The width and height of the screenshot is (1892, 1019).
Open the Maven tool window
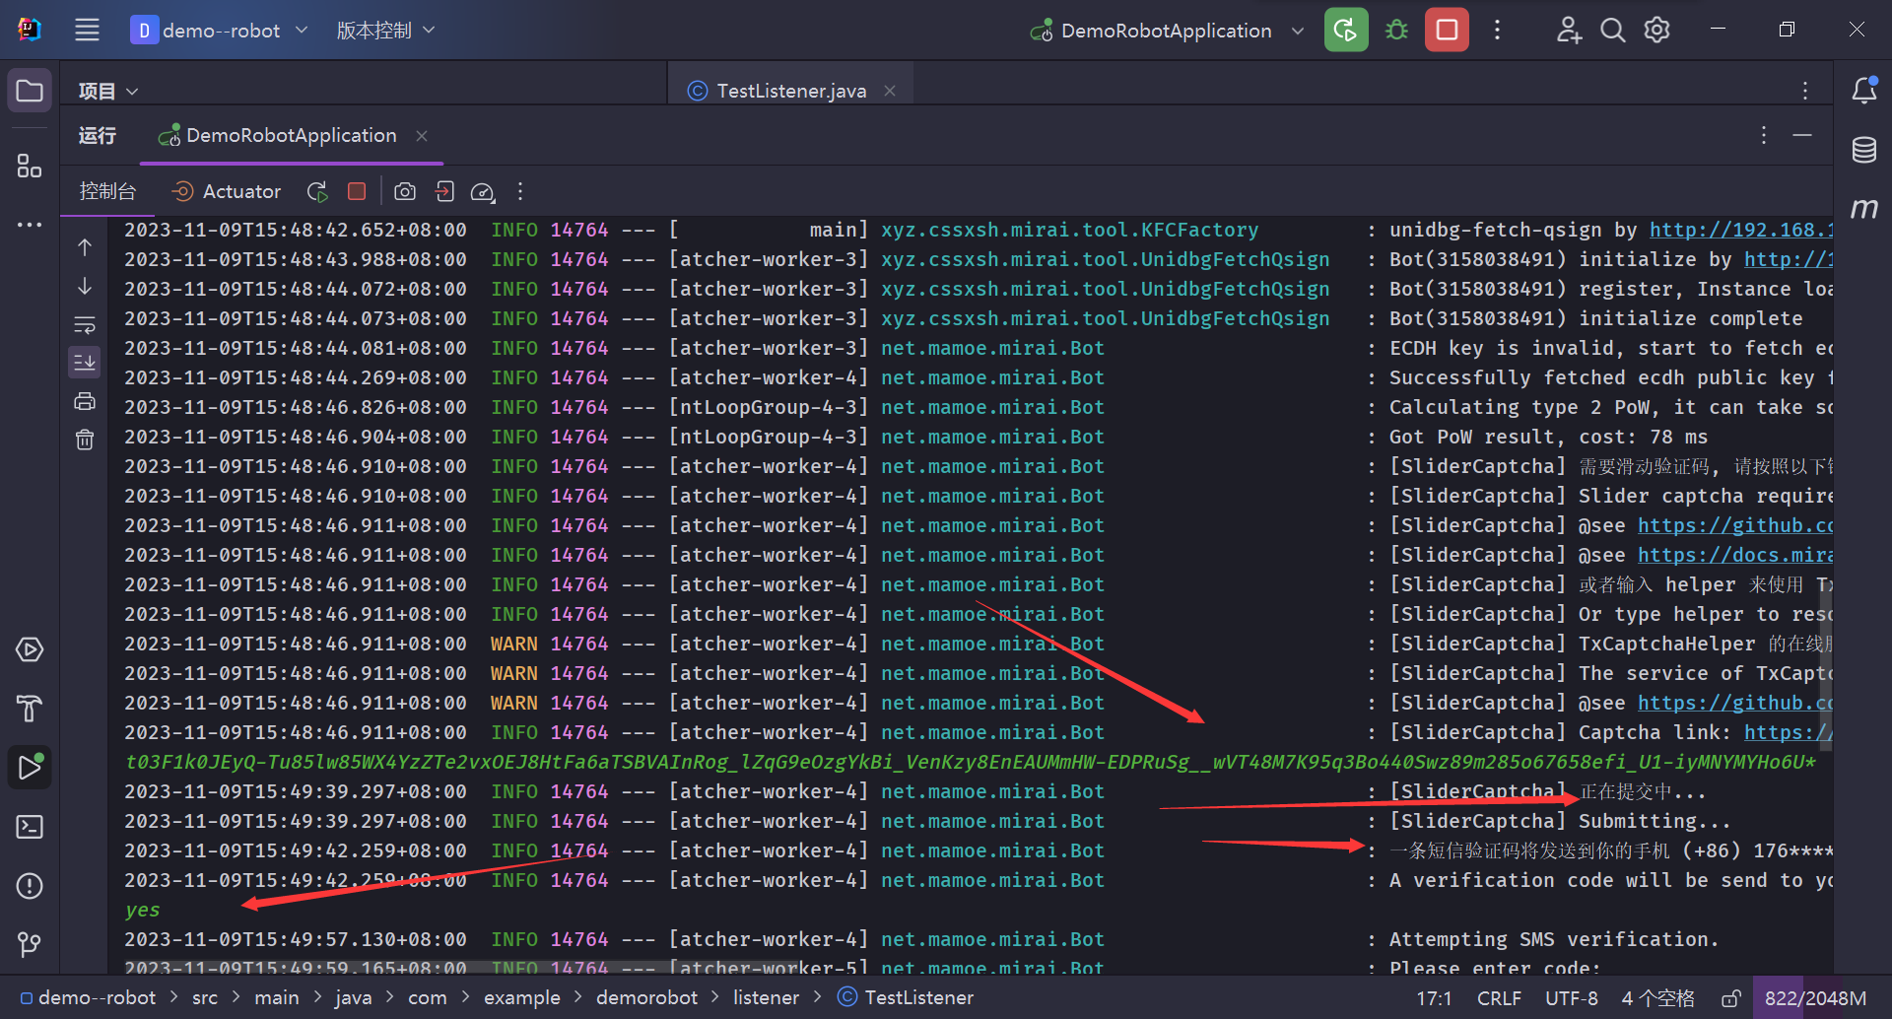pos(1863,208)
